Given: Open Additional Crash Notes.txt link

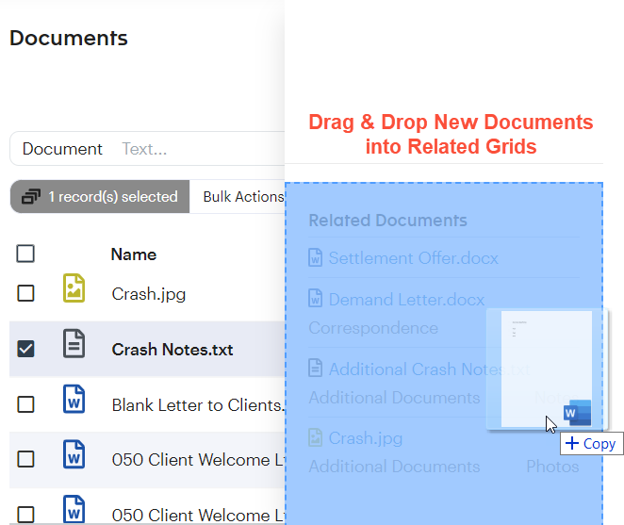Looking at the screenshot, I should 429,369.
